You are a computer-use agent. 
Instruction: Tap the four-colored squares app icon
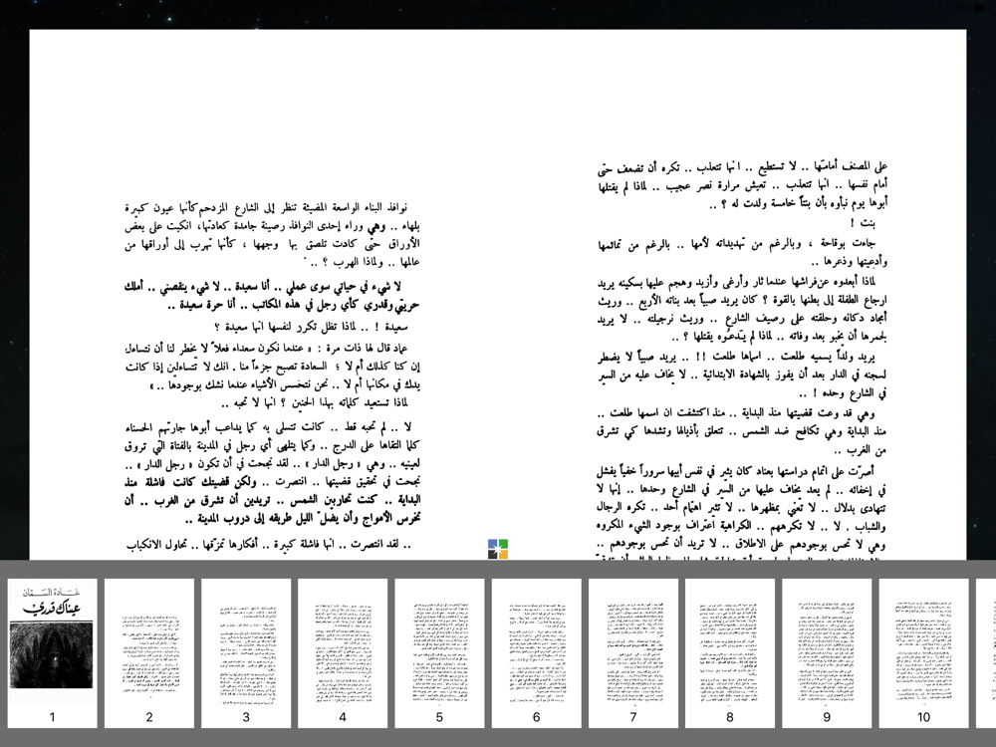pyautogui.click(x=498, y=549)
